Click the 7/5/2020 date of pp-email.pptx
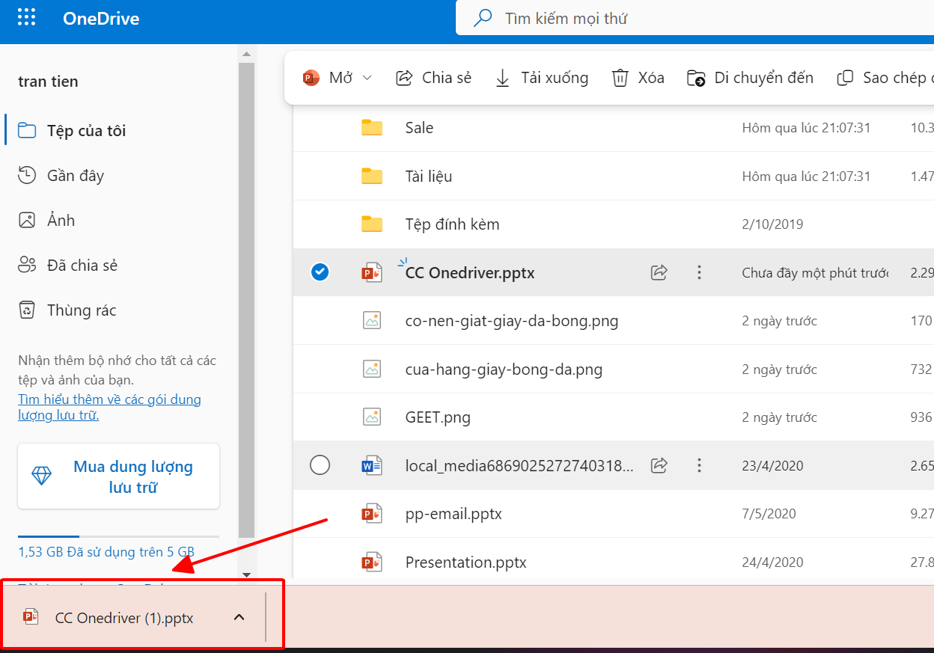The width and height of the screenshot is (934, 653). [x=769, y=514]
